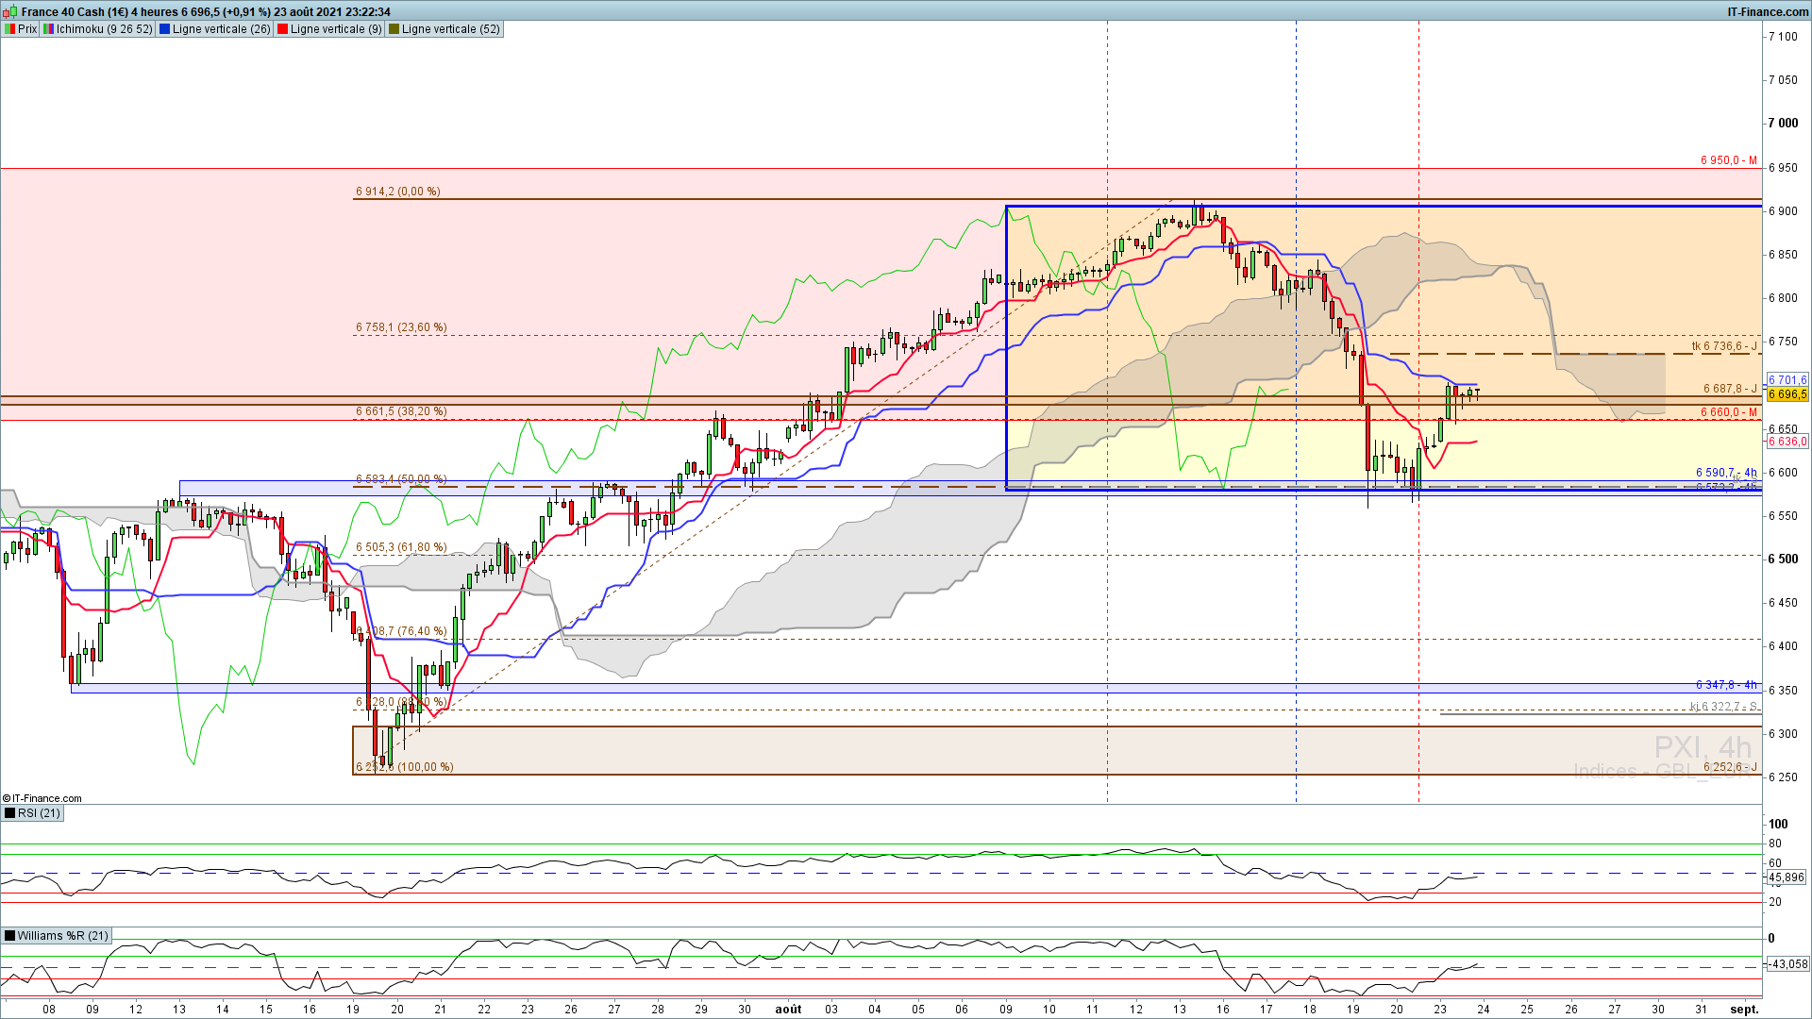Select the Fibonacci label 6 914,2 (0,00 %)

click(397, 192)
